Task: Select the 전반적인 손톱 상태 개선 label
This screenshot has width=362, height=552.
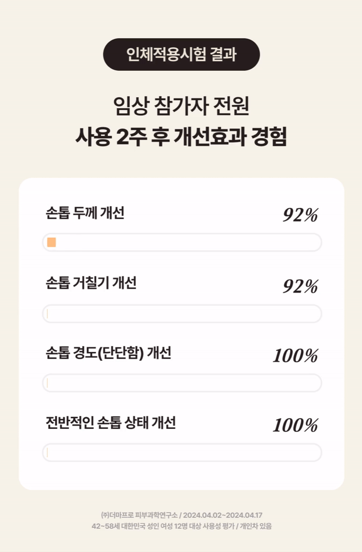Action: [x=111, y=423]
